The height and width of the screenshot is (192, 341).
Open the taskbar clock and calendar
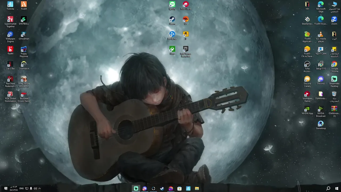(x=14, y=189)
